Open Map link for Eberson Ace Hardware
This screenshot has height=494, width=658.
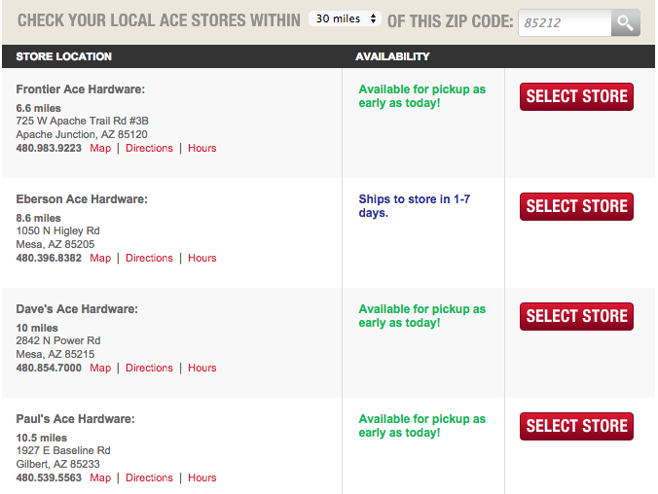click(100, 258)
